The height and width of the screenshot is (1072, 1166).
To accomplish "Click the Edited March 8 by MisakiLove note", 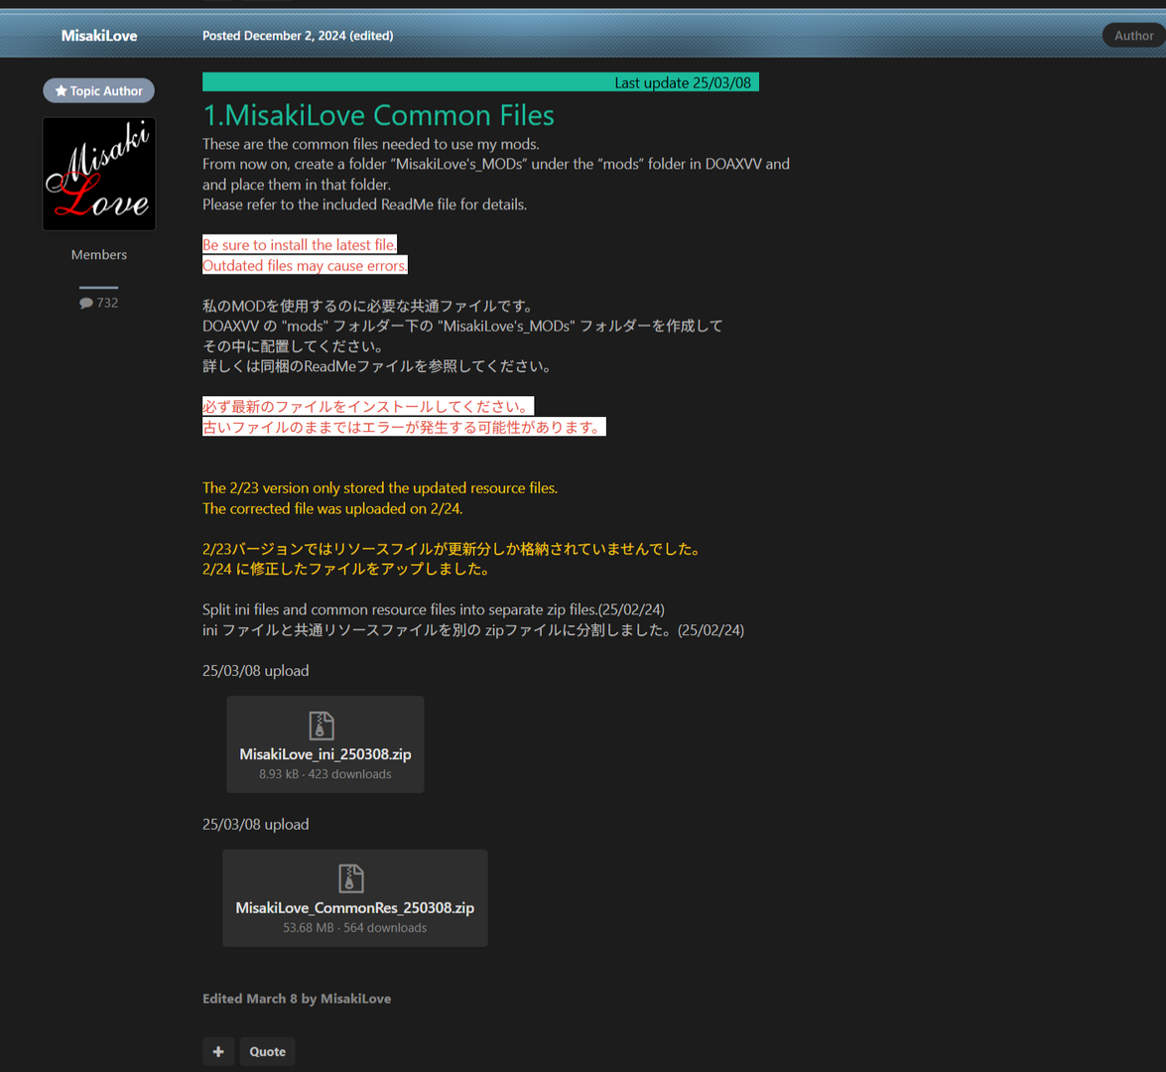I will point(297,1000).
